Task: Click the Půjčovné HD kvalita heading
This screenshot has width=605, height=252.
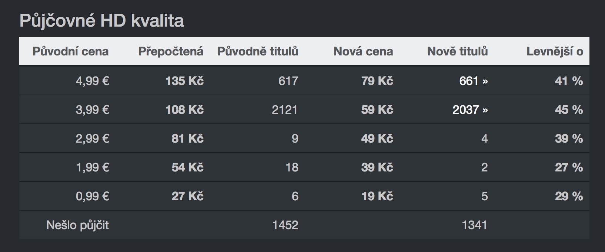Action: 101,21
